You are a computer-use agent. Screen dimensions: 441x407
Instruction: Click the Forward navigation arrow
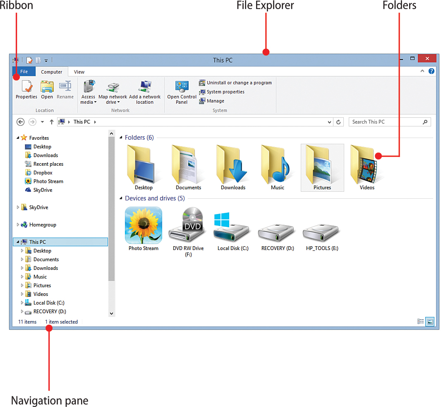coord(33,122)
